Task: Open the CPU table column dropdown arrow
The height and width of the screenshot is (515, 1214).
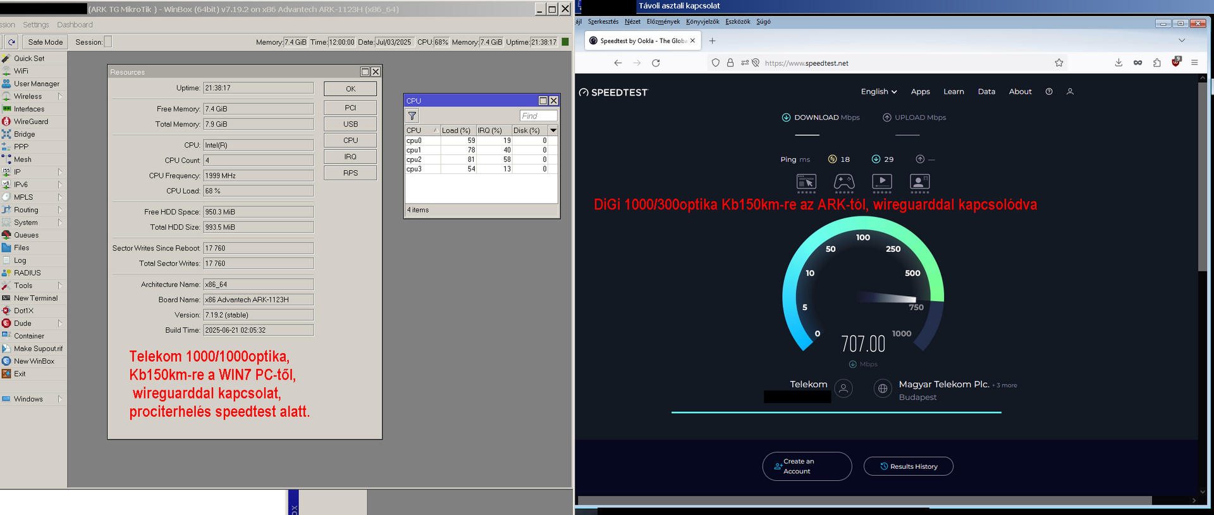Action: (553, 130)
